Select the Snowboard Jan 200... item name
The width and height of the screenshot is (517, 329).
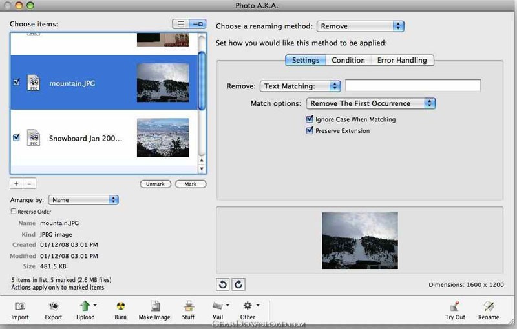pos(85,139)
